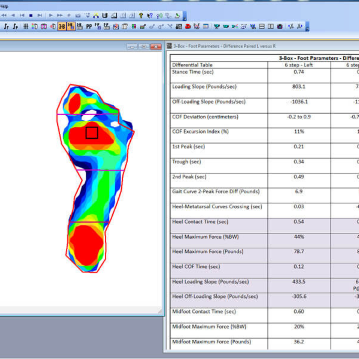Click the tile vertically window icon
Screen dimensions: 359x359
click(271, 27)
